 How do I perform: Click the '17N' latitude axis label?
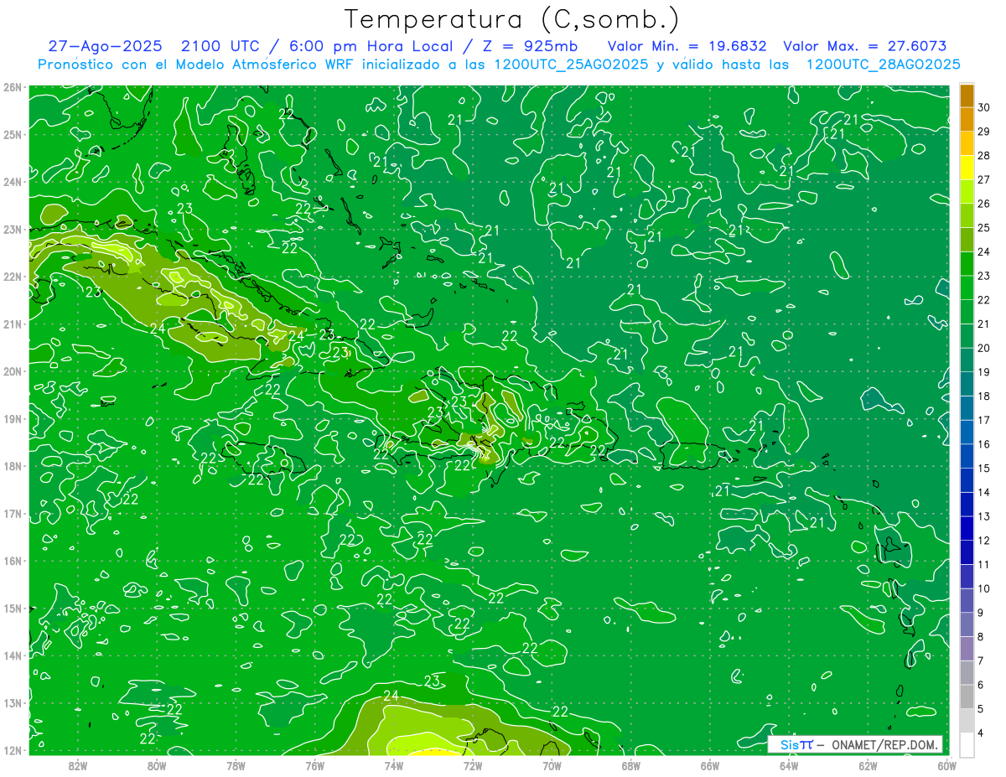pyautogui.click(x=12, y=513)
